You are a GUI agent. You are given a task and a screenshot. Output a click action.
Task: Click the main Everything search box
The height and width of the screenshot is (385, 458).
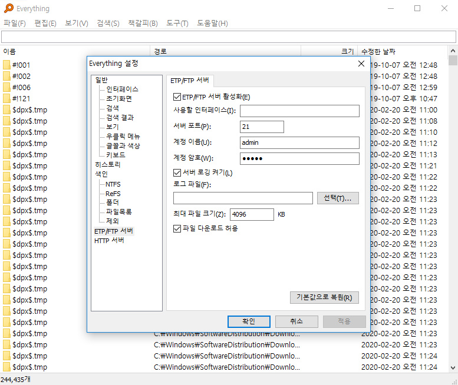point(229,36)
